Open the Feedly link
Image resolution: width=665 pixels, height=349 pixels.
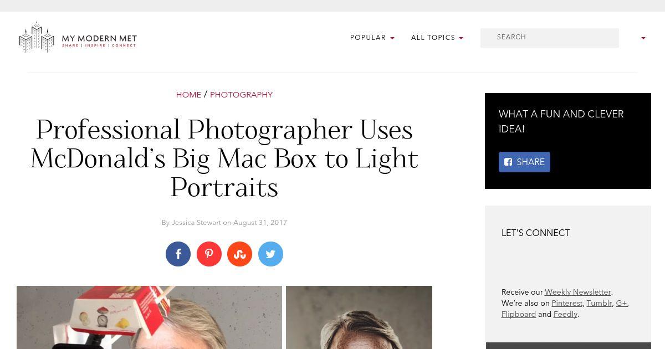click(565, 314)
